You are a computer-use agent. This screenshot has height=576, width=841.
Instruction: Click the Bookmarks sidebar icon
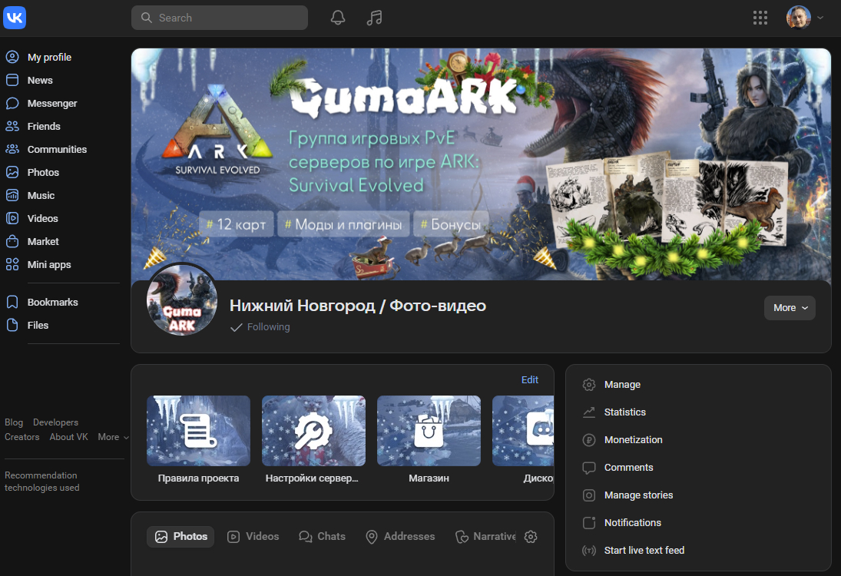(12, 302)
